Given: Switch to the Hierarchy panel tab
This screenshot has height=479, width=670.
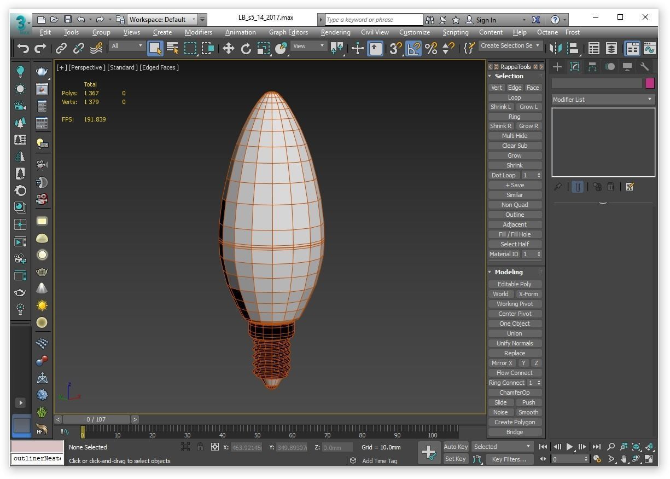Looking at the screenshot, I should pyautogui.click(x=592, y=67).
